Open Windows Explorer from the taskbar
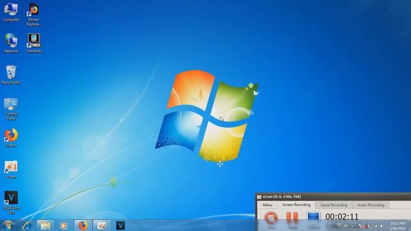Screen dimensions: 411x231 [46, 225]
